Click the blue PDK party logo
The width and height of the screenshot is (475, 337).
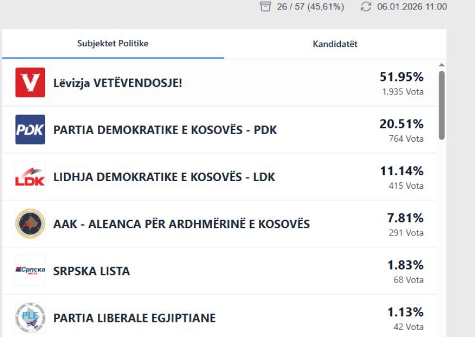coord(30,130)
